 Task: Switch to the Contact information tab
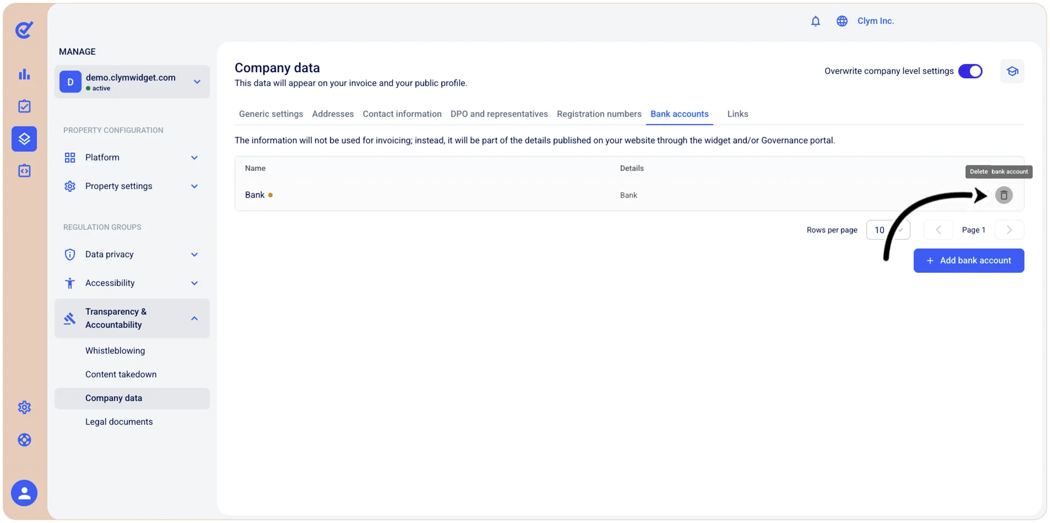pyautogui.click(x=402, y=114)
